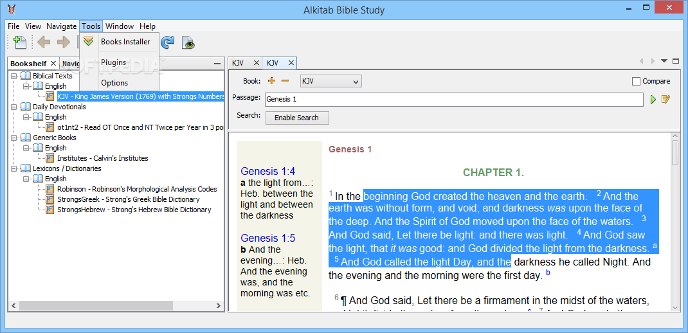Select ot1nt2 Read OT Once row

(x=140, y=127)
